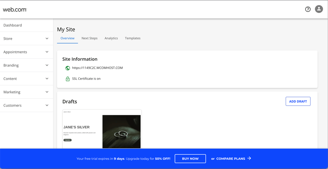Select Content in the sidebar
The height and width of the screenshot is (169, 328).
pyautogui.click(x=27, y=79)
